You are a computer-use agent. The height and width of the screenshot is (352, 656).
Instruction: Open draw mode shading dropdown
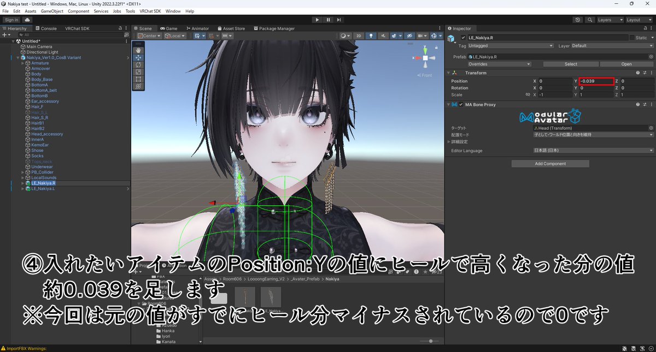345,35
